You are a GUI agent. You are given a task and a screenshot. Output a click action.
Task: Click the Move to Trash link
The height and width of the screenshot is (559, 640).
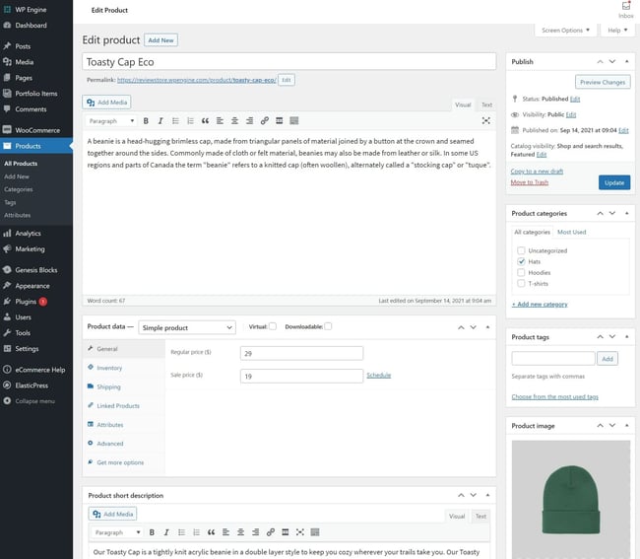[x=530, y=182]
